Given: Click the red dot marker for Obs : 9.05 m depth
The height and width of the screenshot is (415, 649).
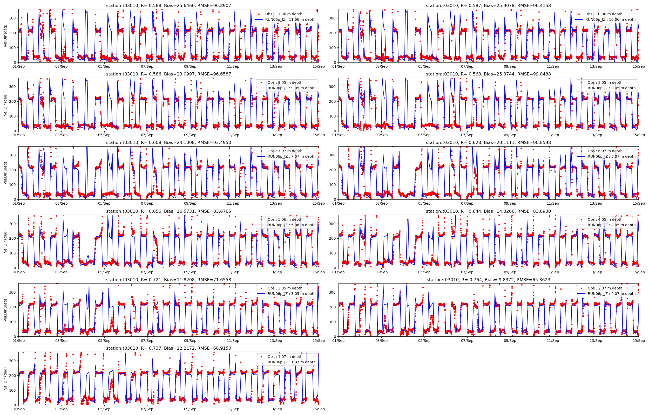Looking at the screenshot, I should click(x=261, y=82).
